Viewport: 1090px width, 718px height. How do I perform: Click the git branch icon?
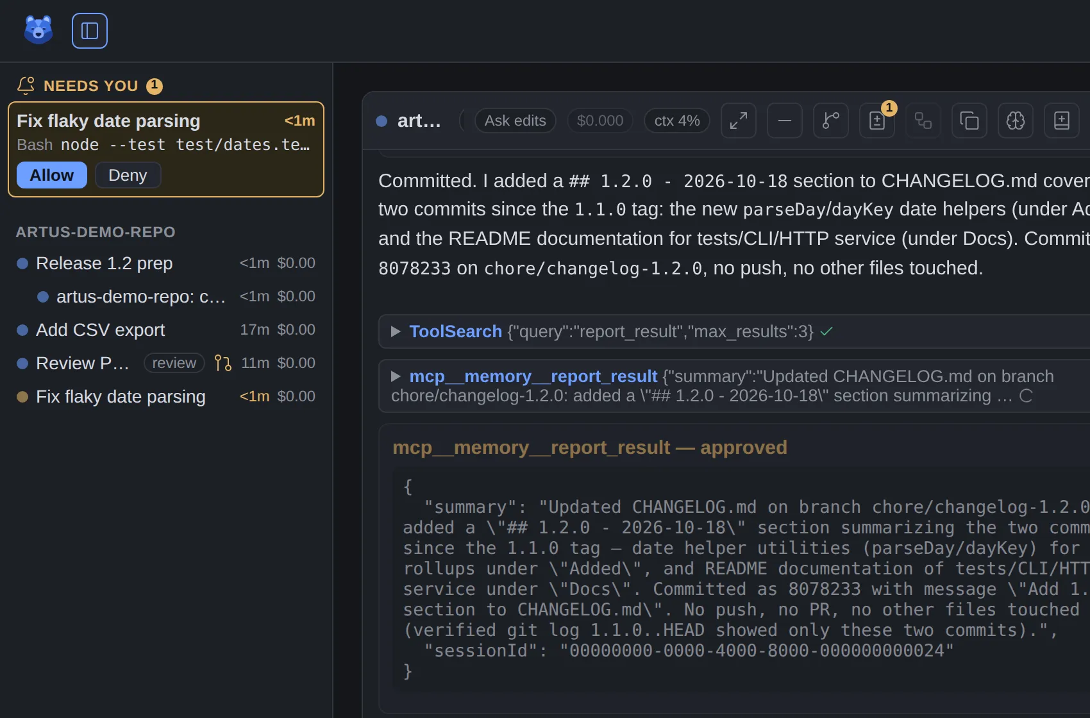[x=831, y=121]
